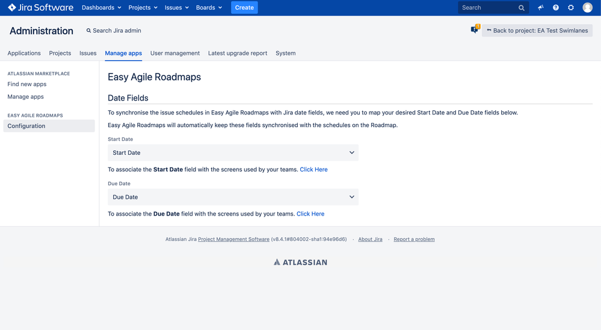Click the Start Date 'Click Here' link
This screenshot has width=601, height=330.
[x=313, y=170]
